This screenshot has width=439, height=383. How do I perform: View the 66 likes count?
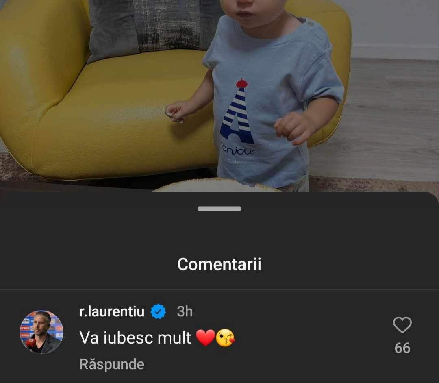pos(402,348)
